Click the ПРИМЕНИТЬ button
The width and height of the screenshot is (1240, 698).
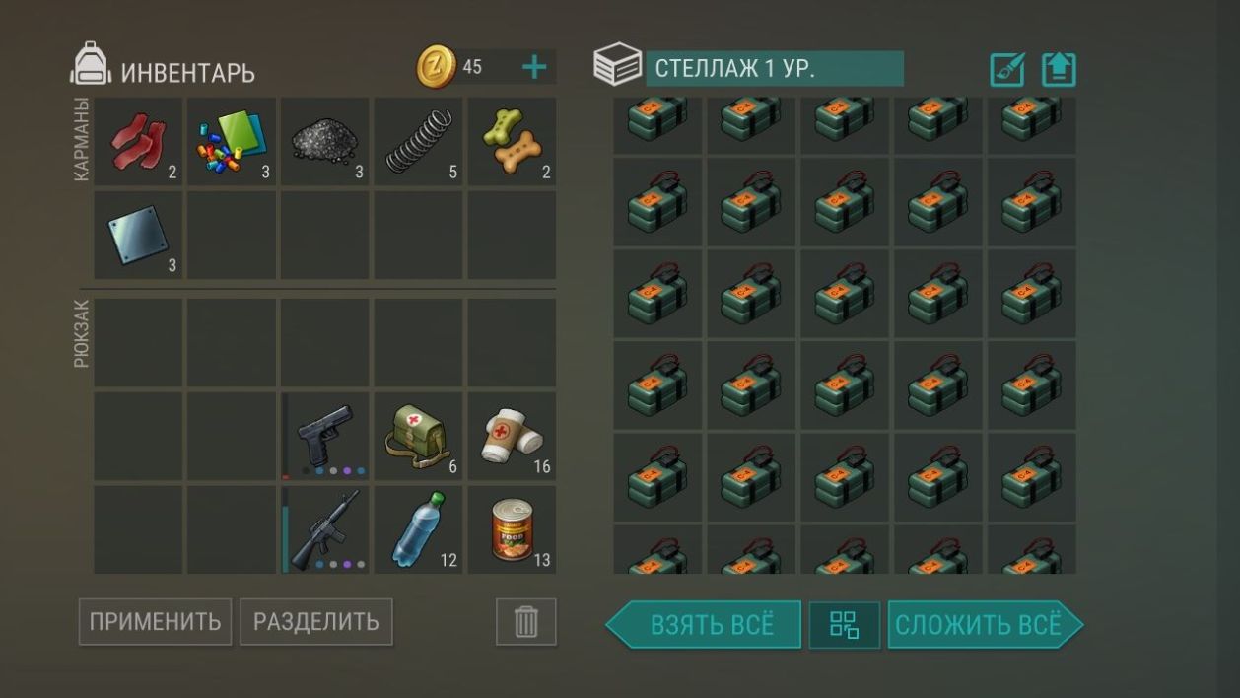(x=155, y=622)
